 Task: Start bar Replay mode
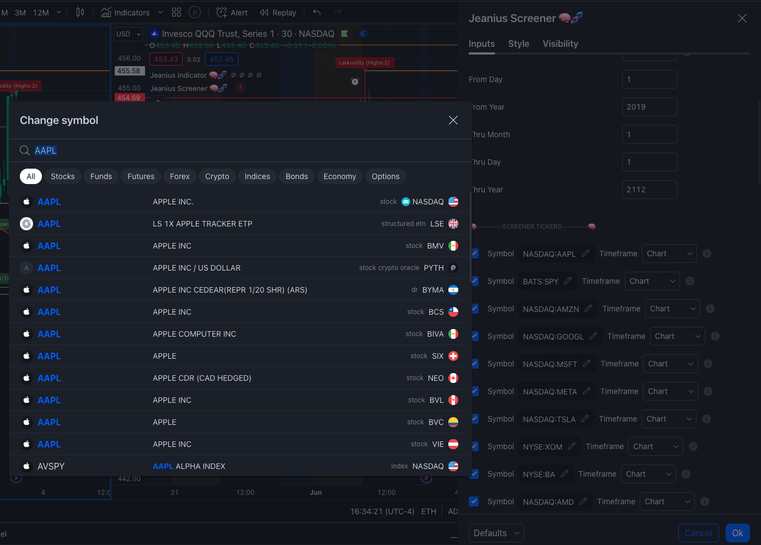(x=278, y=12)
